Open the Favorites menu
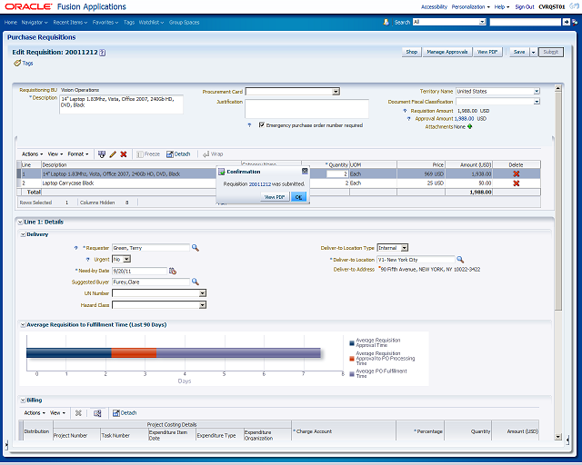 [105, 23]
